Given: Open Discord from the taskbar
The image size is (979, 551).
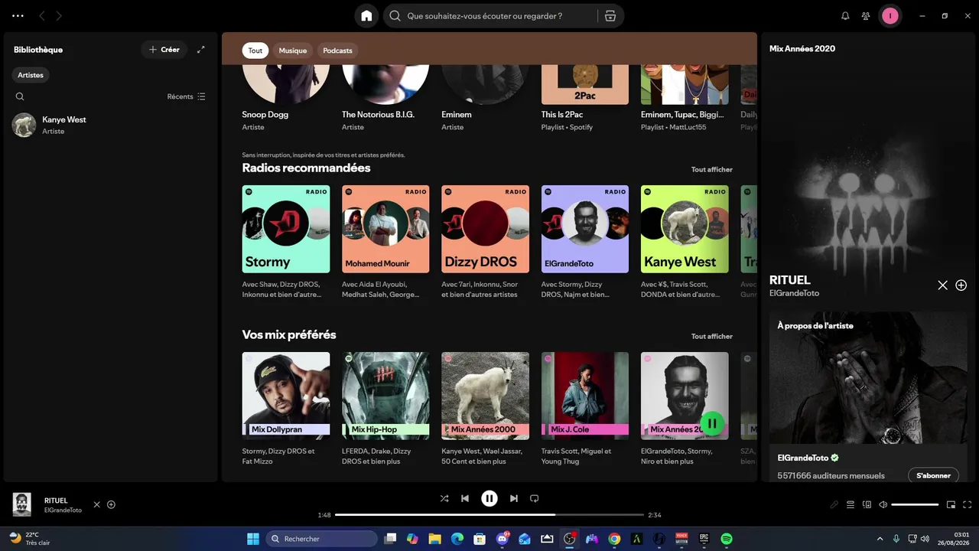Looking at the screenshot, I should [503, 539].
